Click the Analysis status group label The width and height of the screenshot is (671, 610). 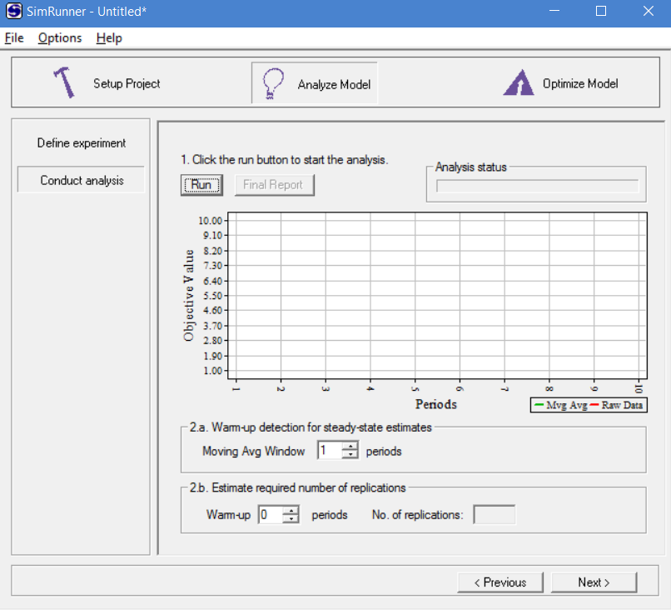(x=470, y=167)
